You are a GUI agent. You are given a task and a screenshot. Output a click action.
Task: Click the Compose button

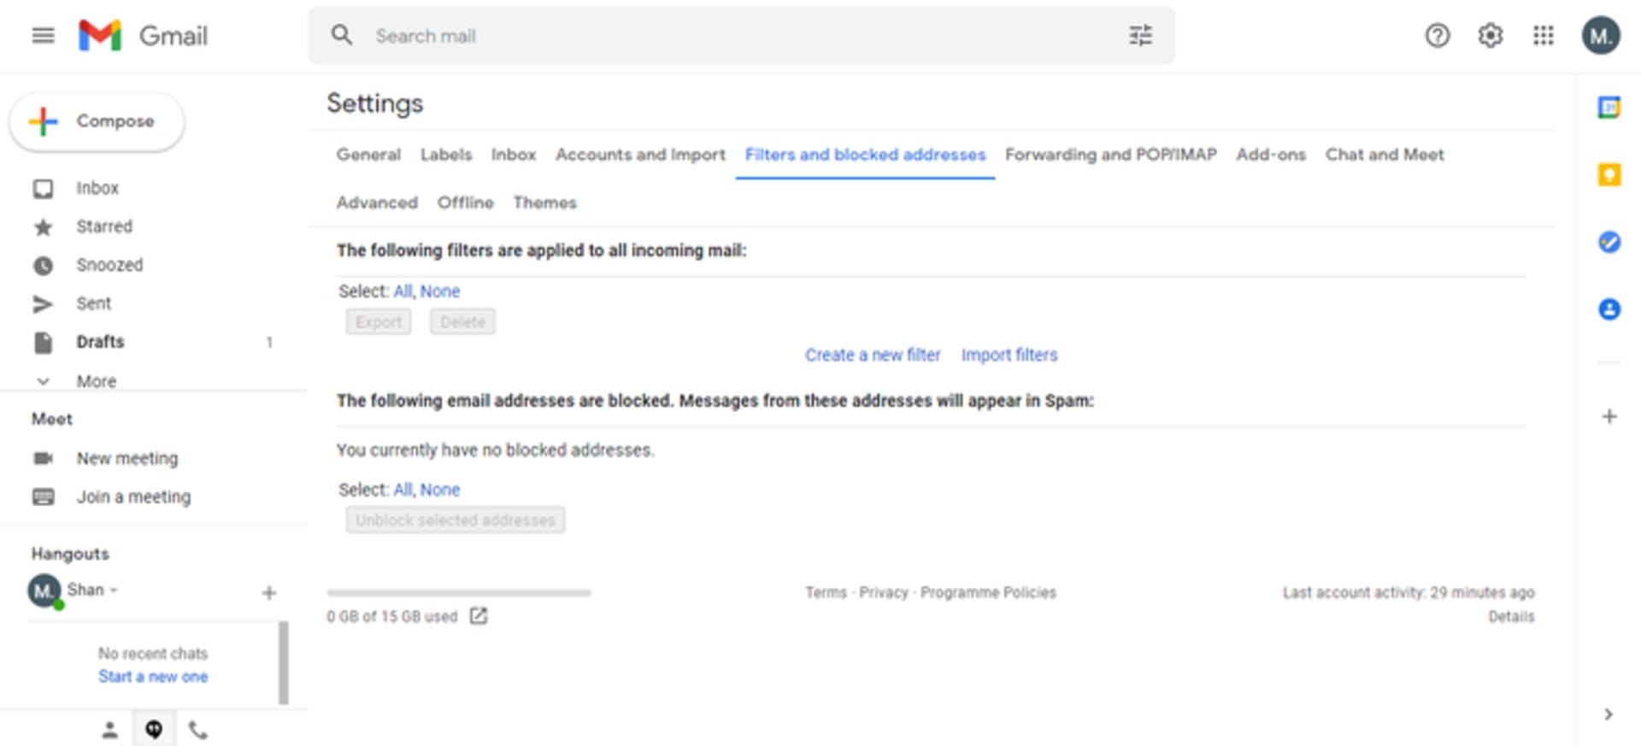[97, 121]
